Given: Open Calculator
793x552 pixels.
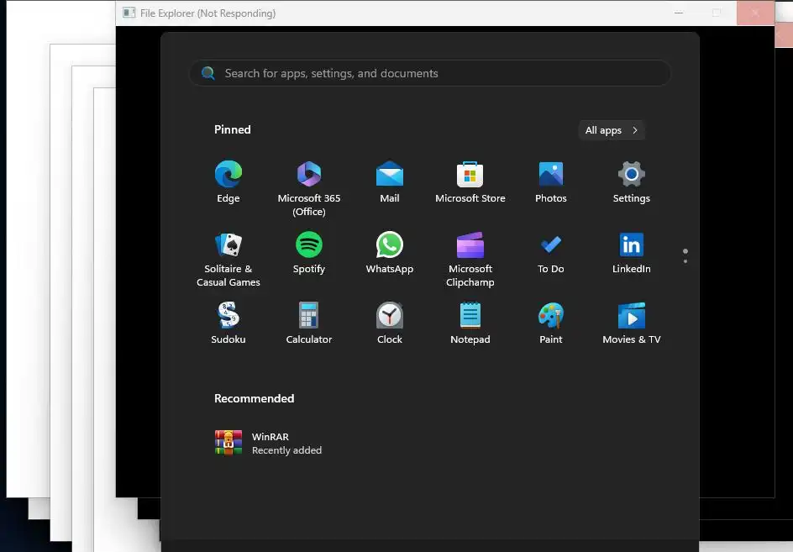Looking at the screenshot, I should click(x=309, y=323).
